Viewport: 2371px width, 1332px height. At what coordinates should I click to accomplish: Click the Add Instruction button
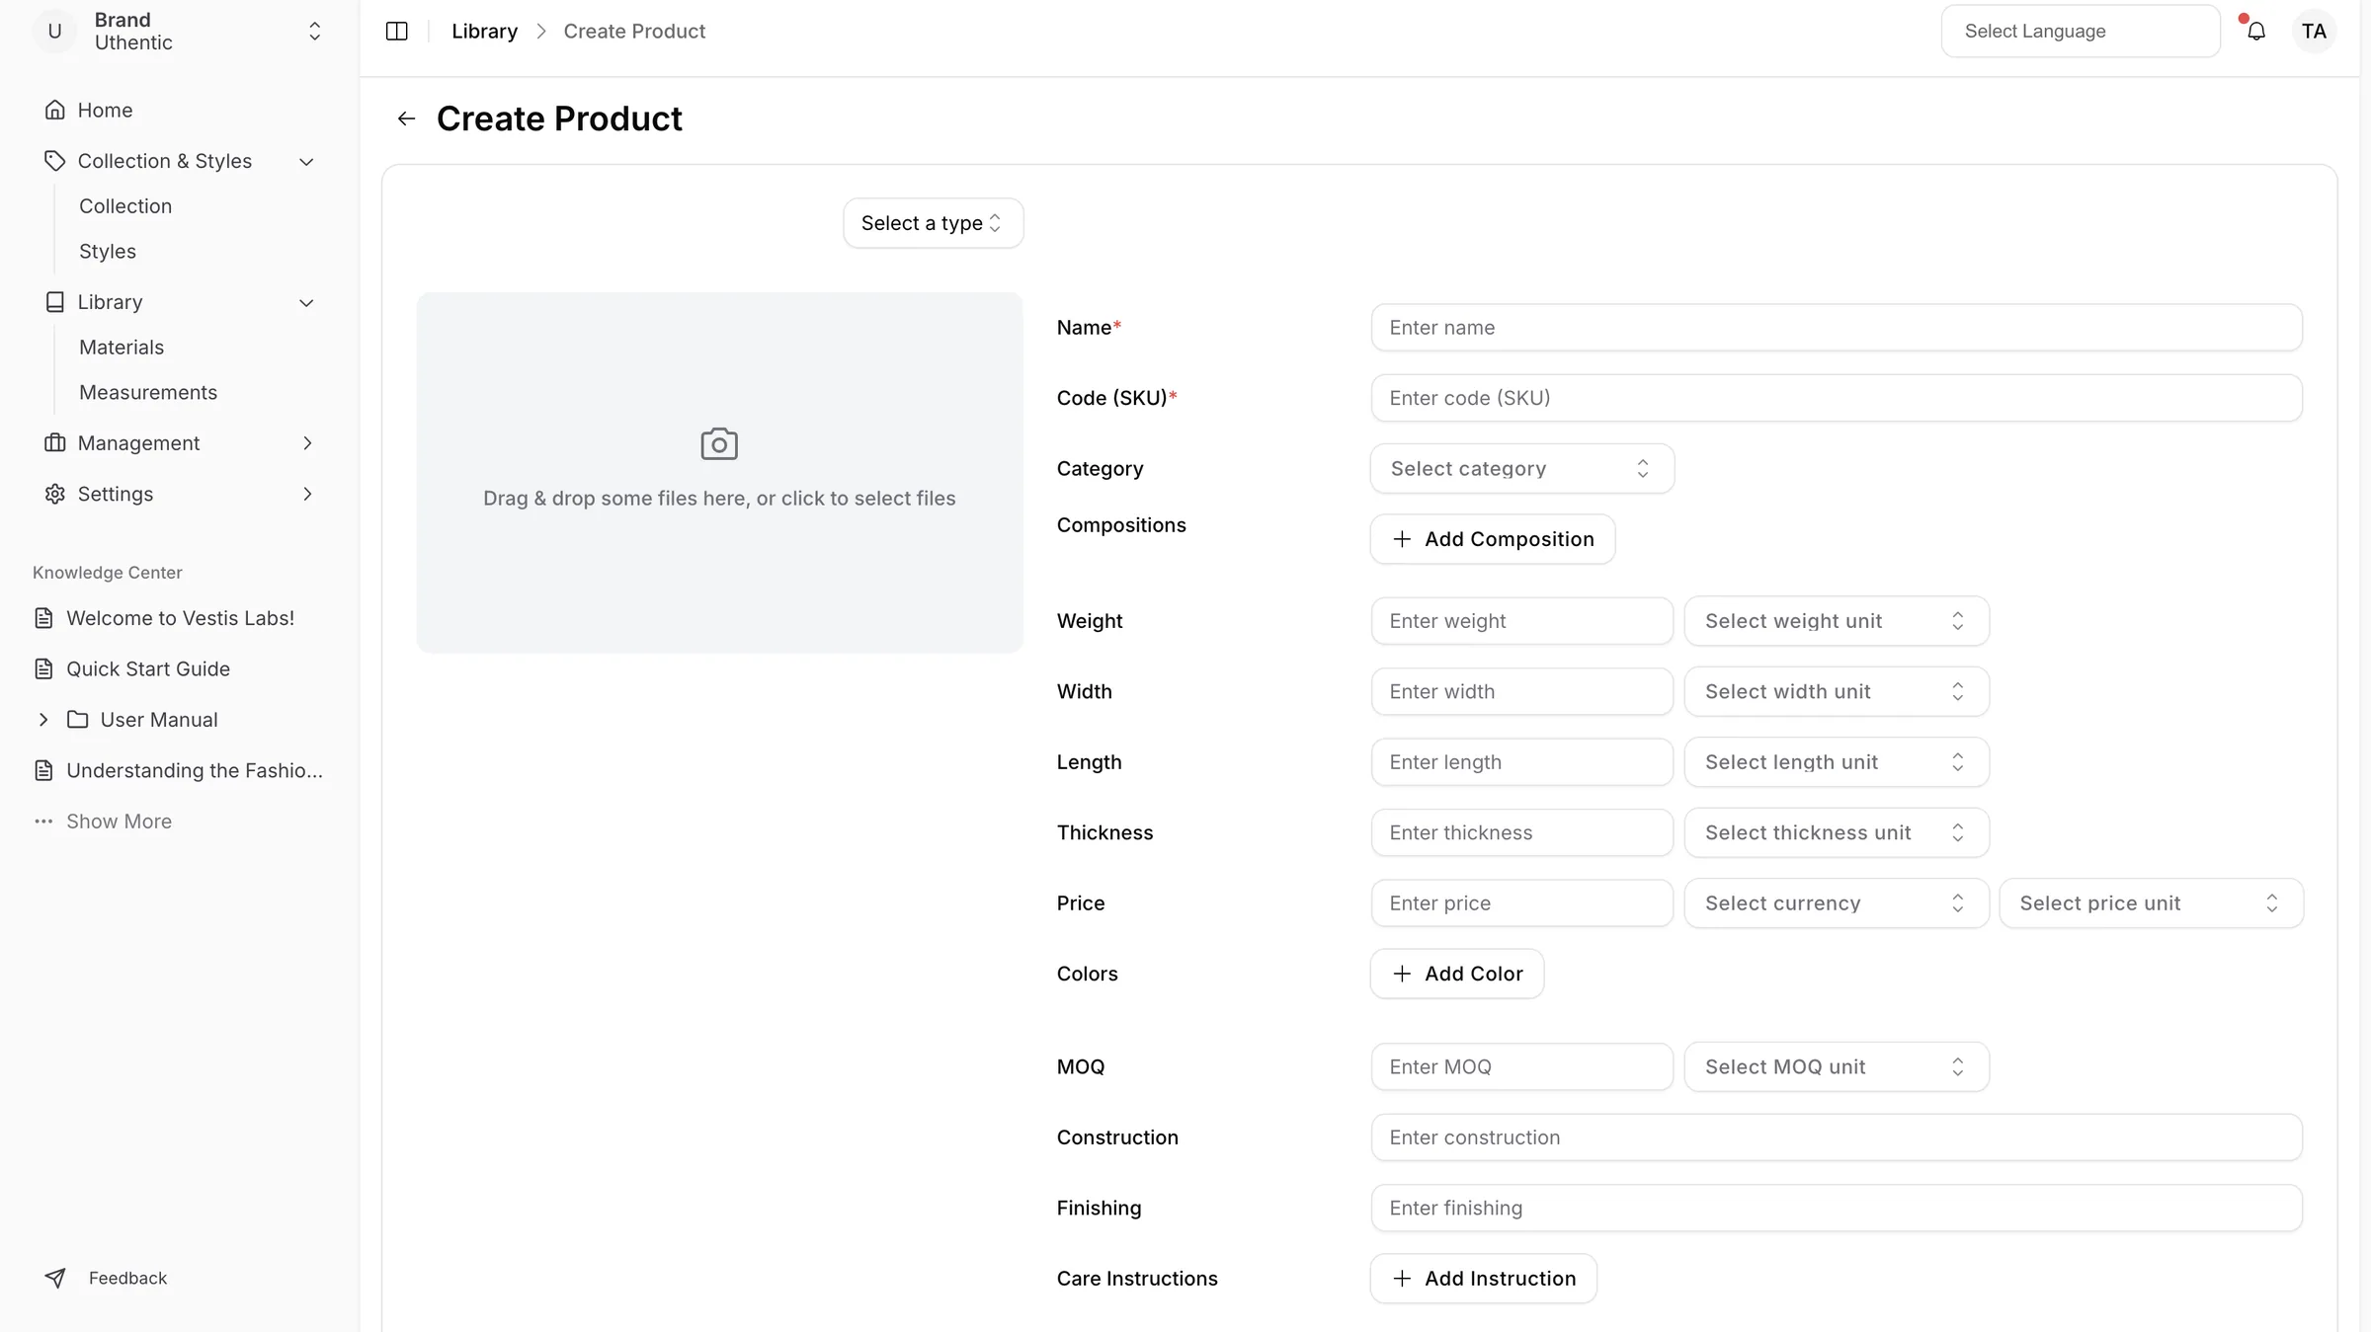coord(1483,1279)
